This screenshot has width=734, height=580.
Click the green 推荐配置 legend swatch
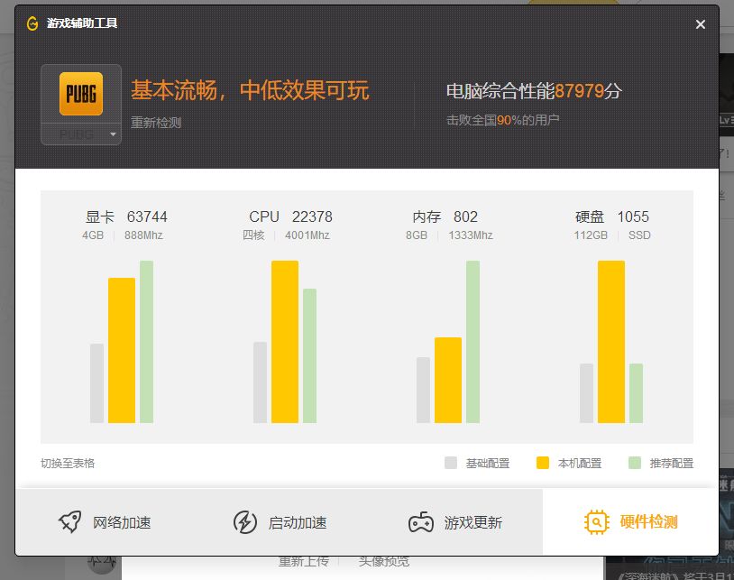635,463
